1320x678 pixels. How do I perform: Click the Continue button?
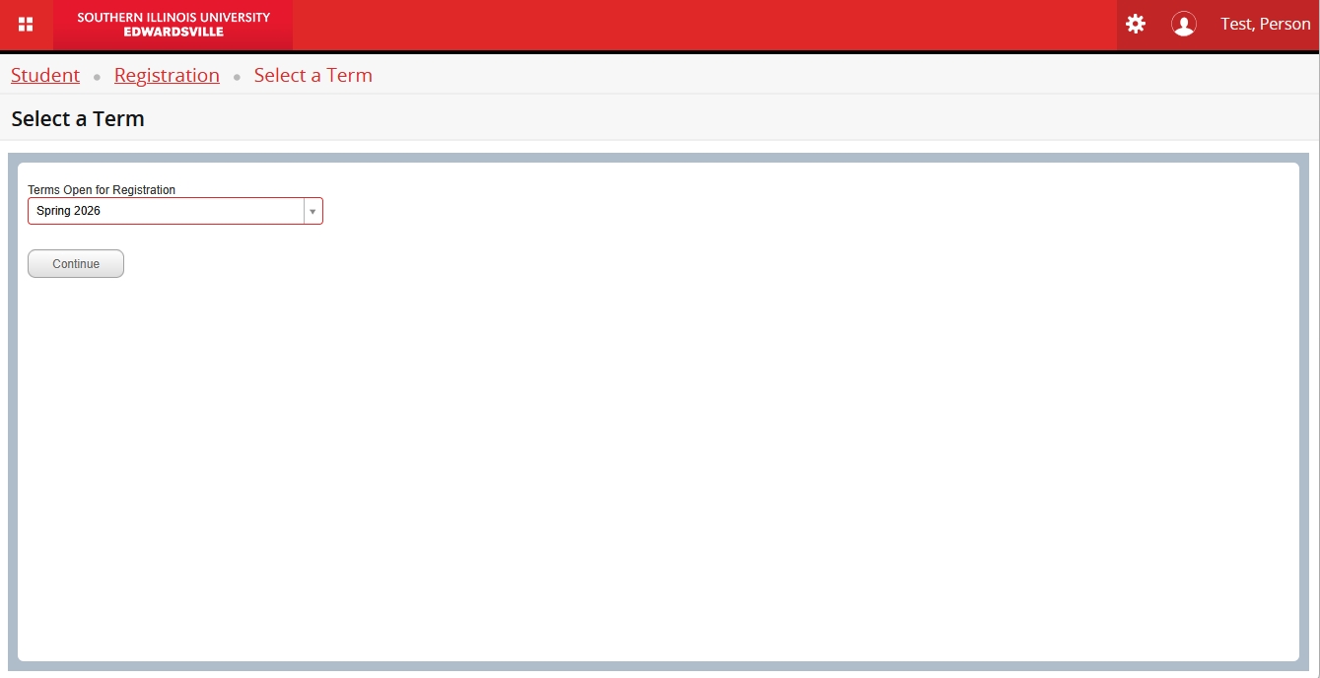pyautogui.click(x=76, y=264)
